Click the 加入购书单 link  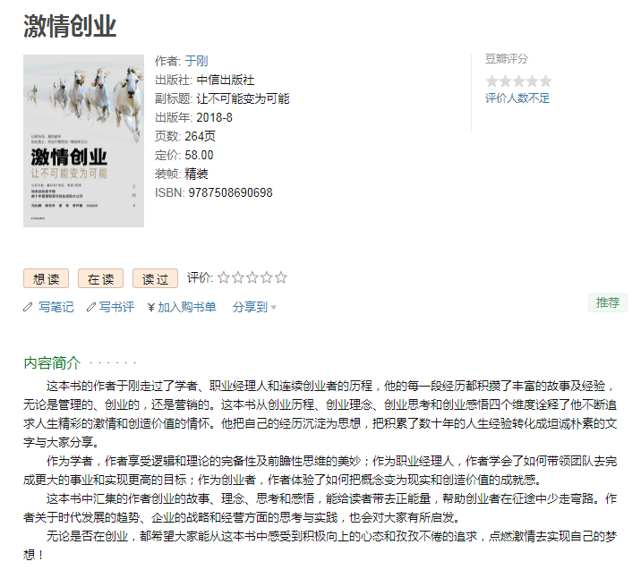coord(187,307)
